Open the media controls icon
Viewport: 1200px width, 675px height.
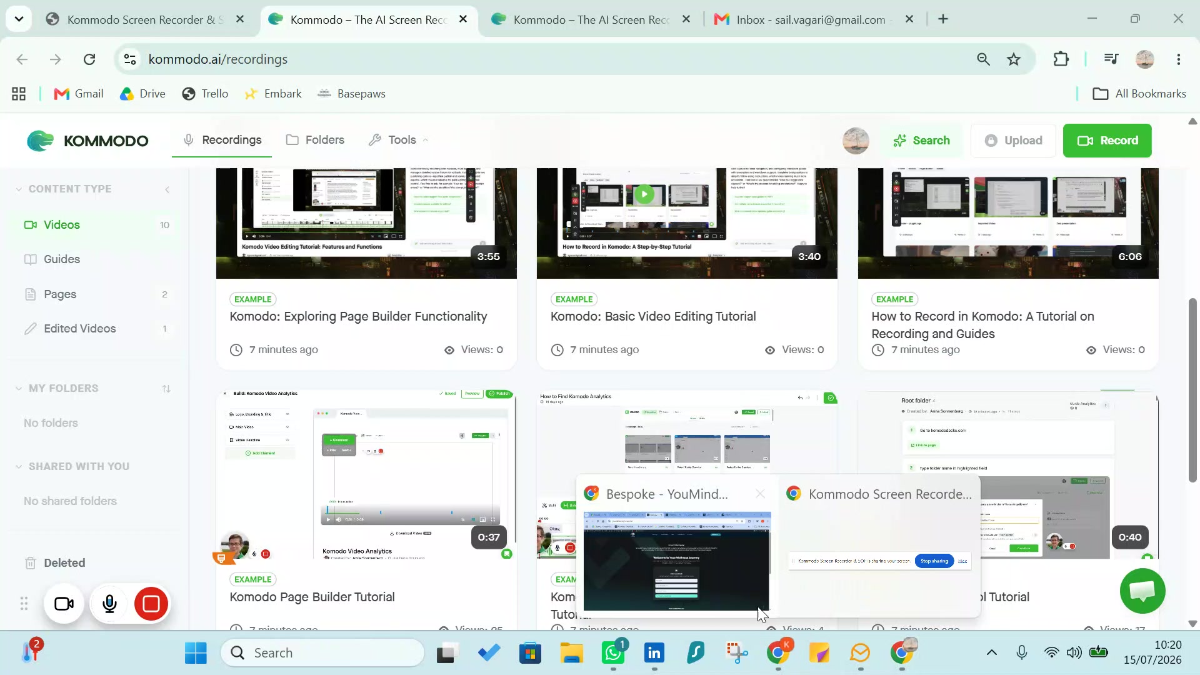tap(1111, 59)
